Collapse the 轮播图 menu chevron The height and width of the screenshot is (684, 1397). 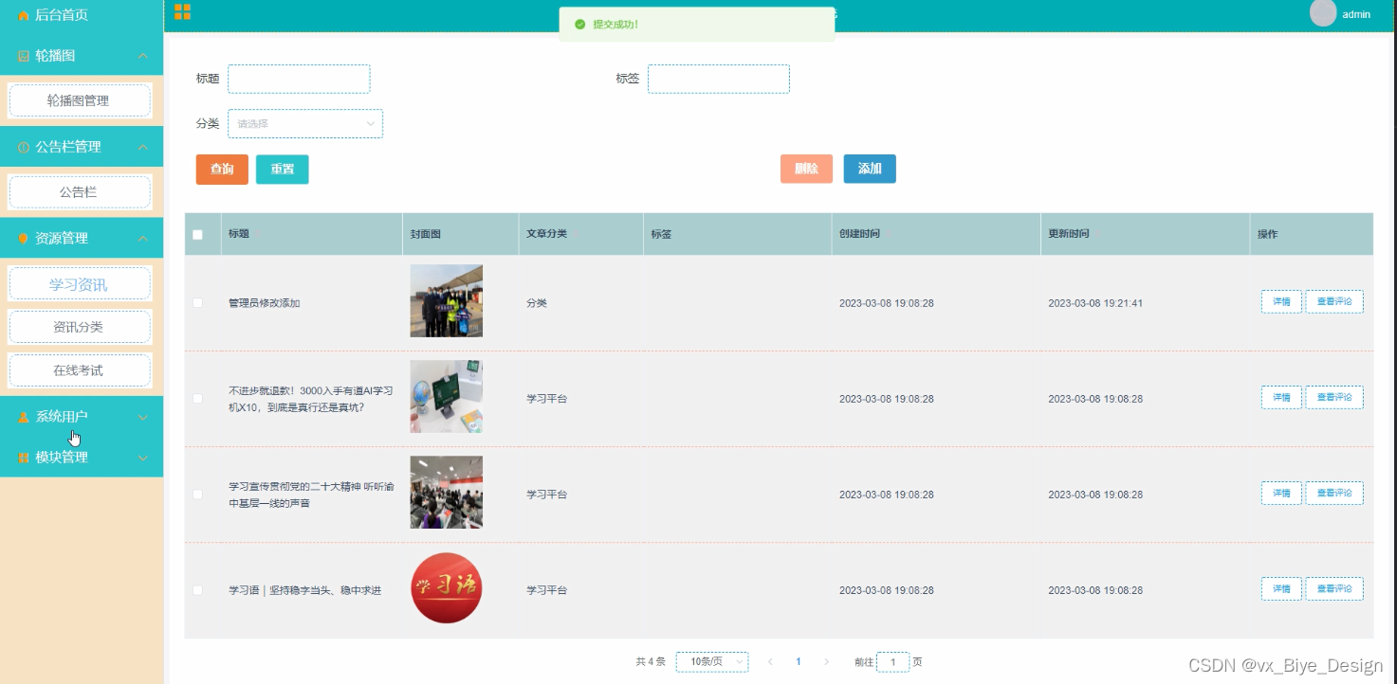click(x=143, y=56)
